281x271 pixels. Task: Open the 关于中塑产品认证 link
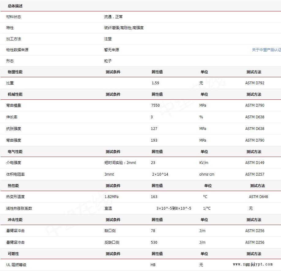click(x=266, y=50)
